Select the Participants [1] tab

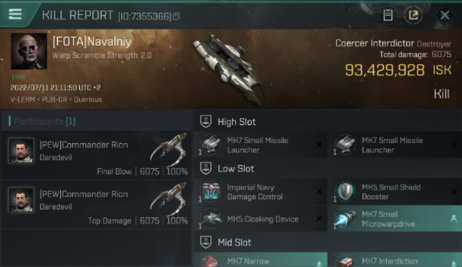point(42,121)
